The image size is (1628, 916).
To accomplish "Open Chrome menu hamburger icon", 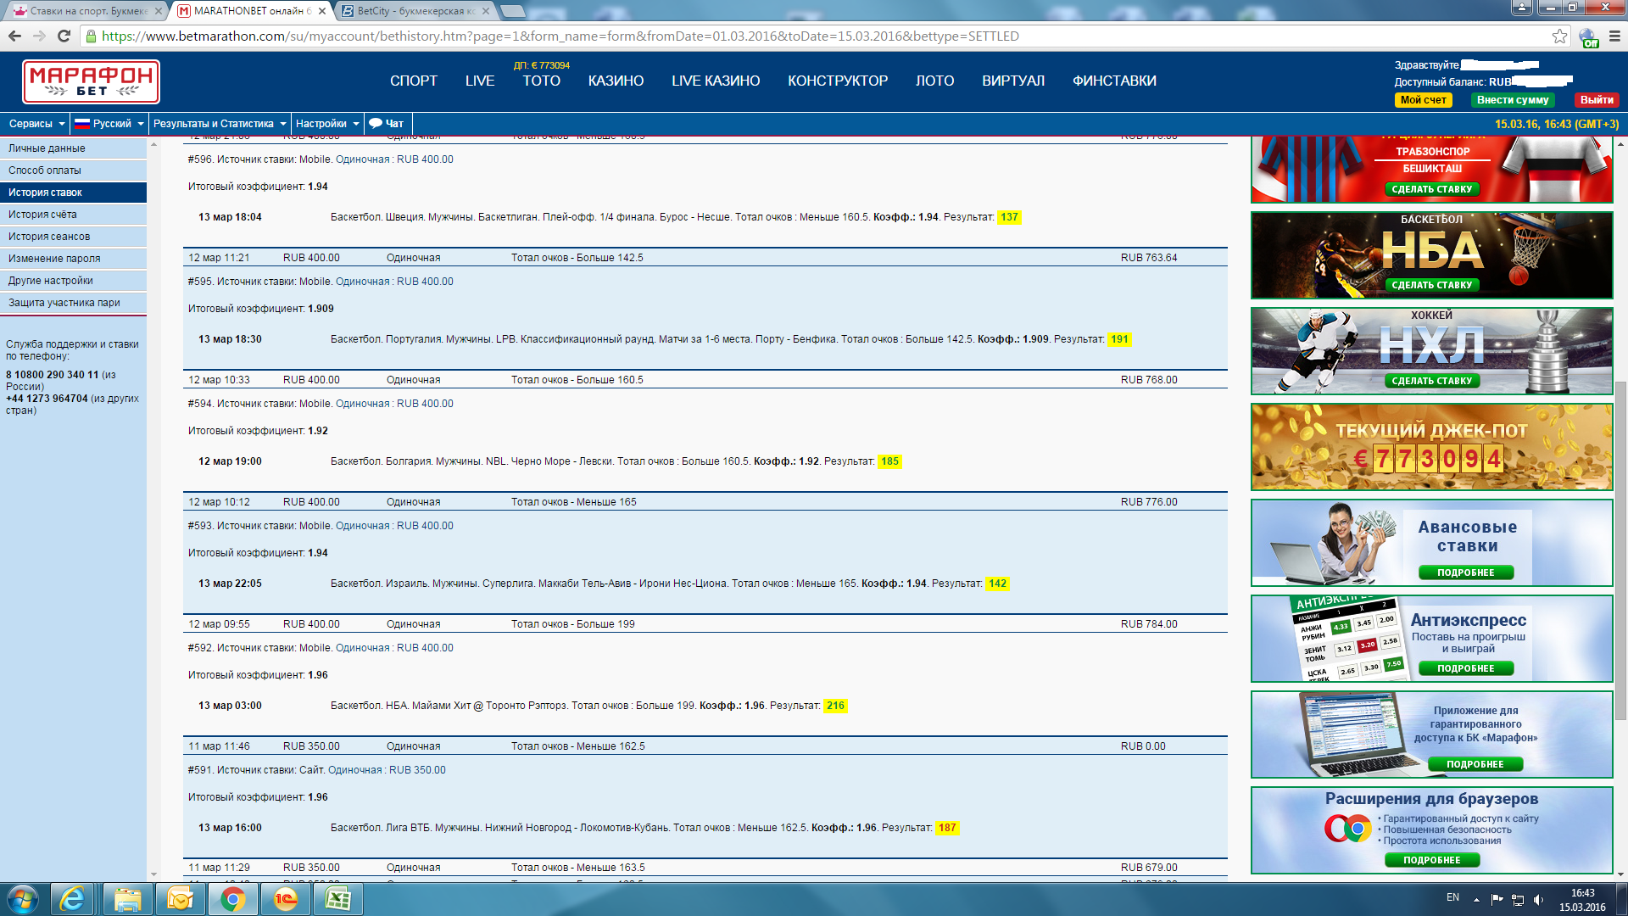I will [1614, 36].
